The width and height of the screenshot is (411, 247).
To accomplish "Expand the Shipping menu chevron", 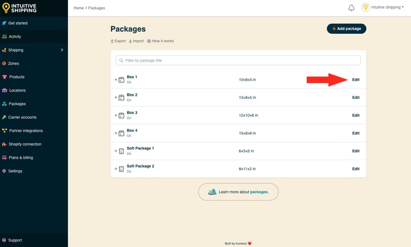I will click(x=62, y=50).
